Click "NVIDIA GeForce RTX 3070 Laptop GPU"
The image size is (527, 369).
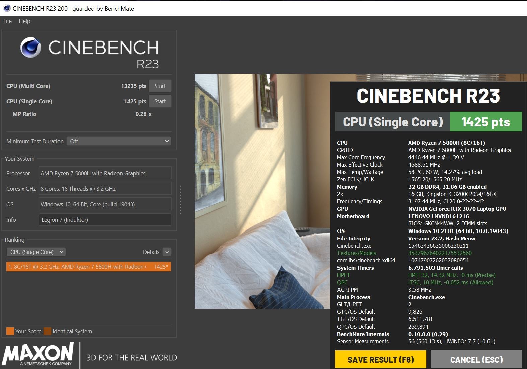point(457,209)
